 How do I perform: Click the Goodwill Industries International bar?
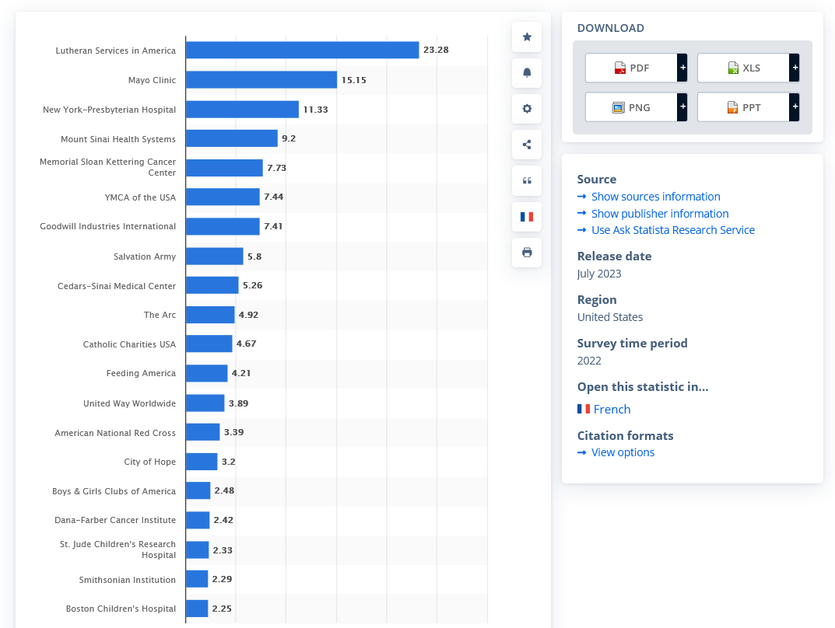pos(223,226)
